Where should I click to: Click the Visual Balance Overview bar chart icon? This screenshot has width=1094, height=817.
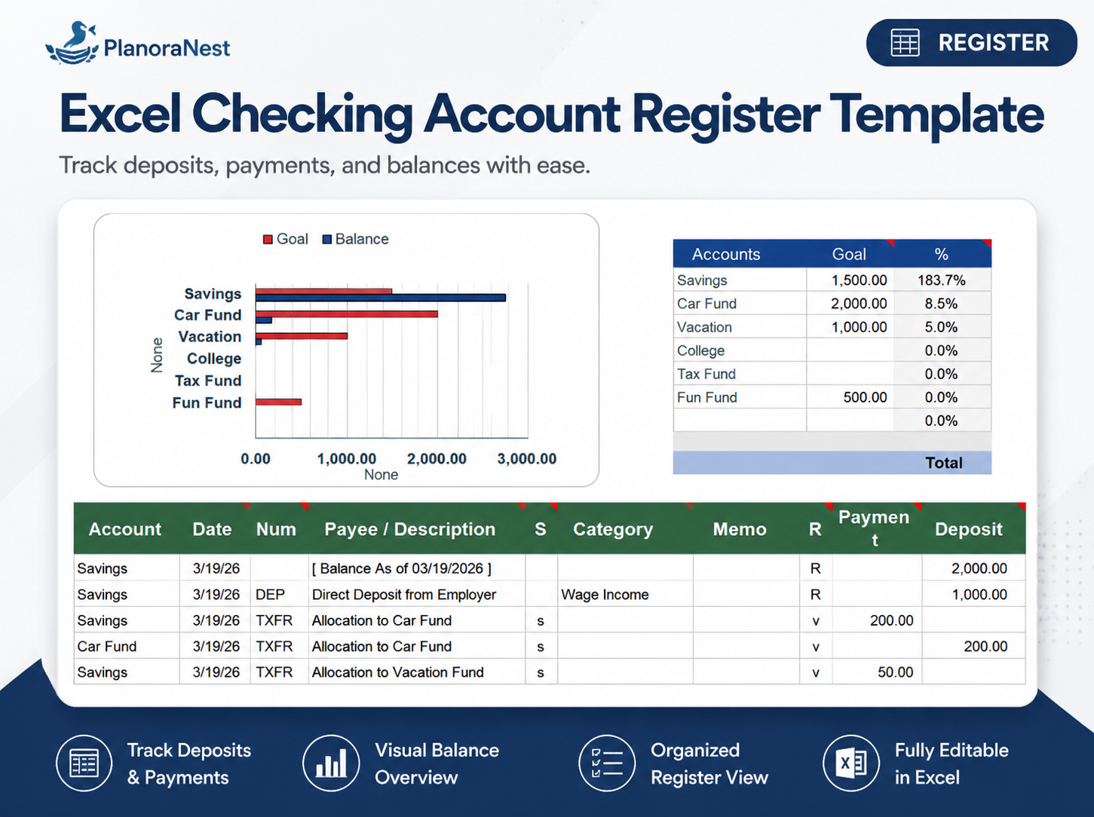point(331,763)
